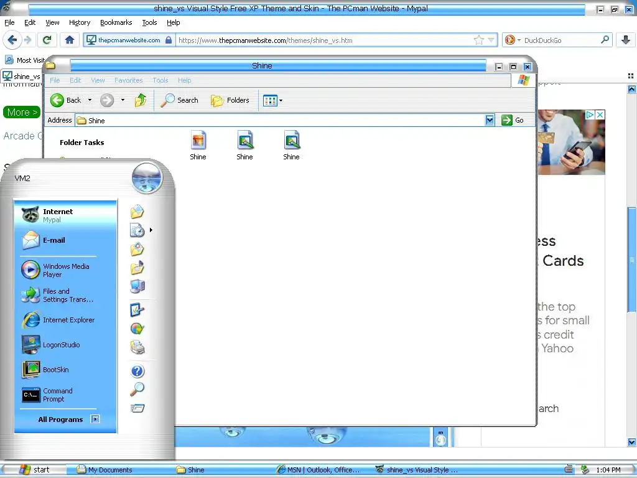Click DuckDuckGo search field
637x478 pixels.
click(560, 40)
